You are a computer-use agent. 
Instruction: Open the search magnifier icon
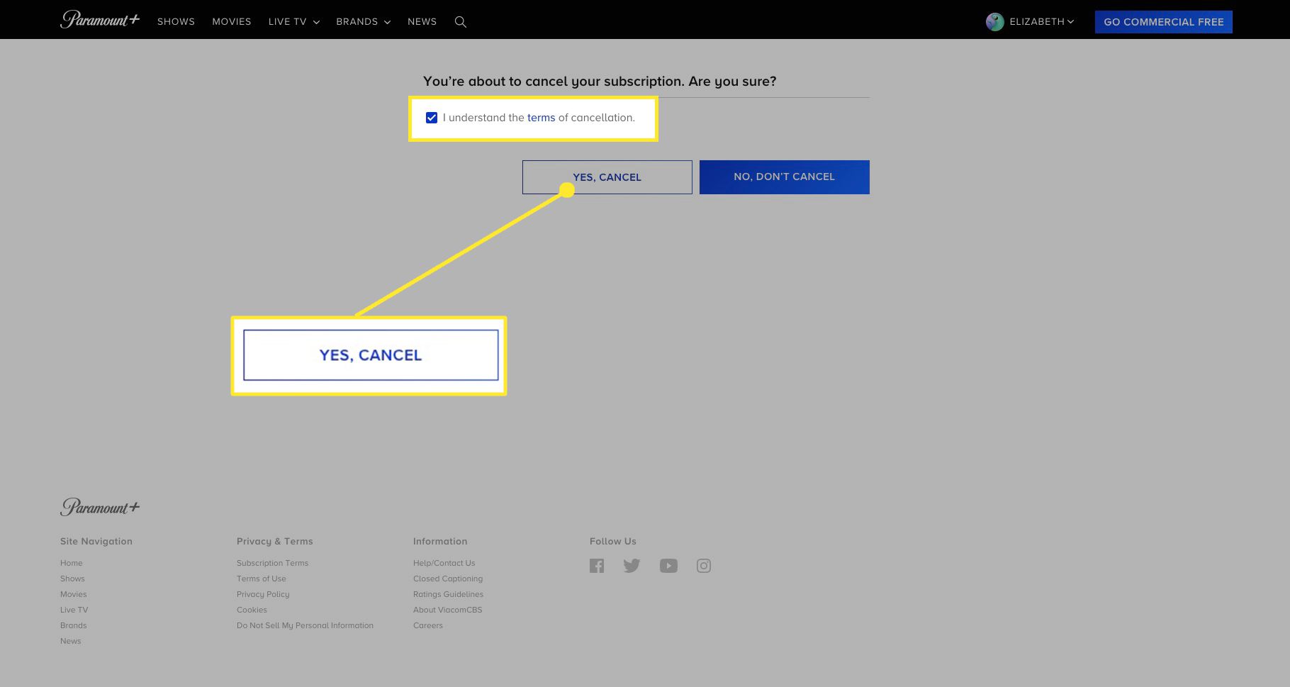pos(461,22)
